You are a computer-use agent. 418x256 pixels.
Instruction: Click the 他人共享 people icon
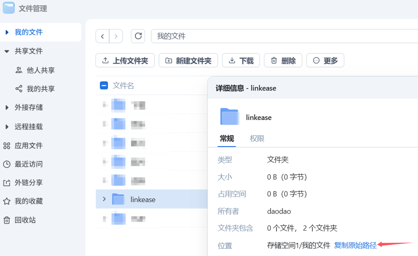pyautogui.click(x=19, y=70)
